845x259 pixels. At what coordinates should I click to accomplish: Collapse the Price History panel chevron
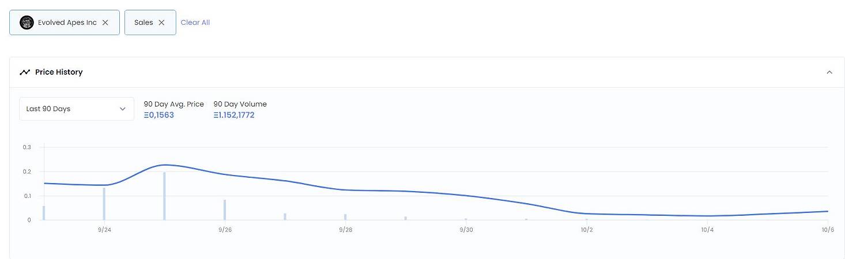829,72
